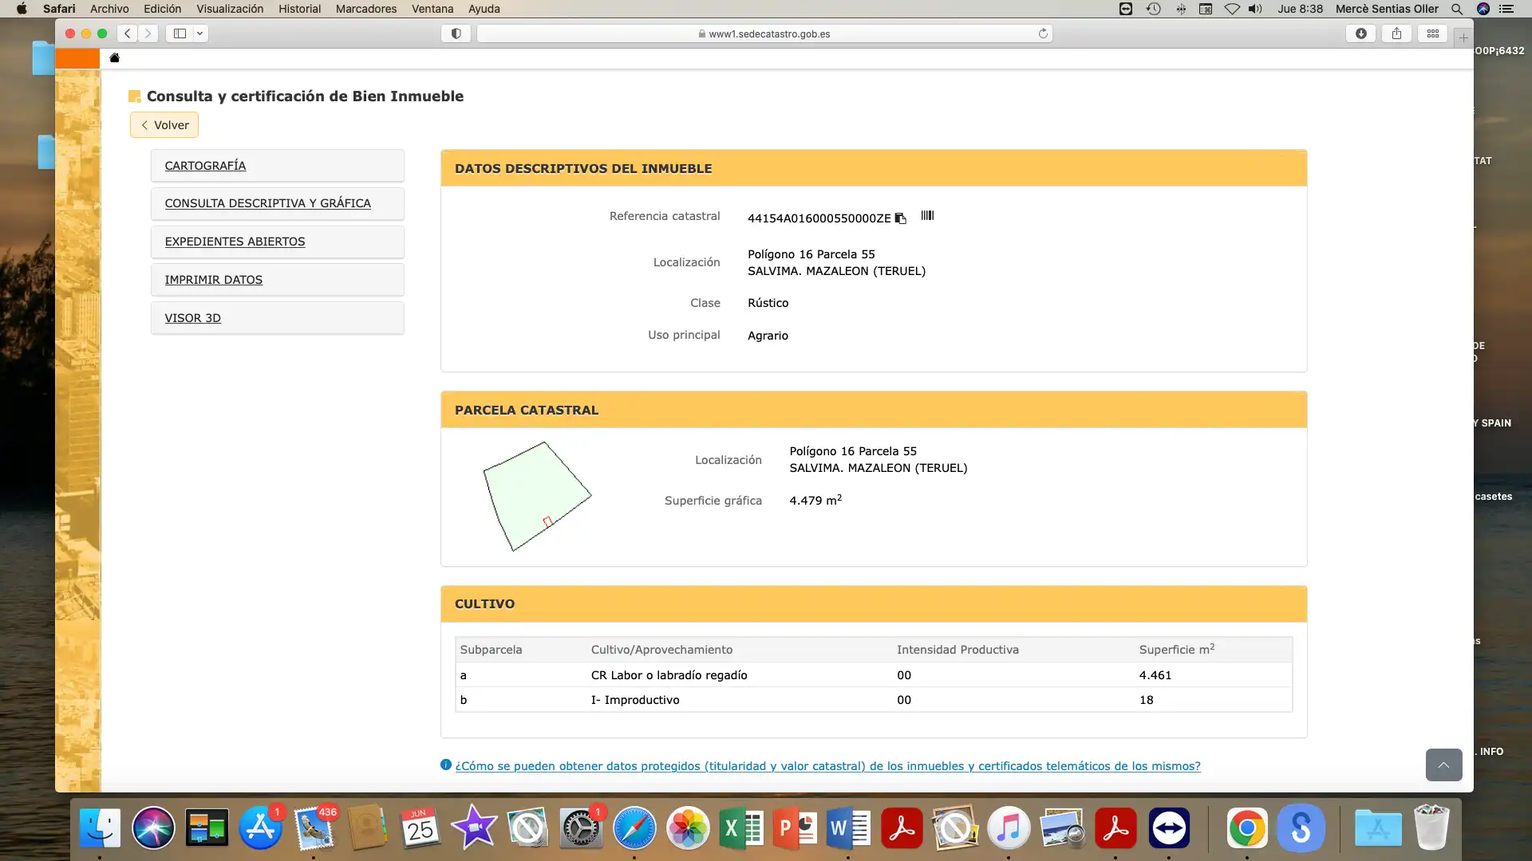Image resolution: width=1532 pixels, height=861 pixels.
Task: Toggle the Safari sidebar button
Action: tap(180, 33)
